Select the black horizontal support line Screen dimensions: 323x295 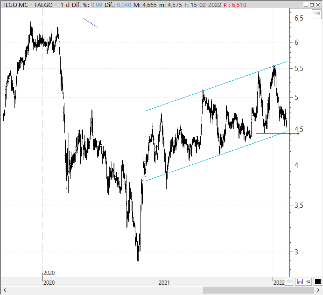(x=277, y=133)
